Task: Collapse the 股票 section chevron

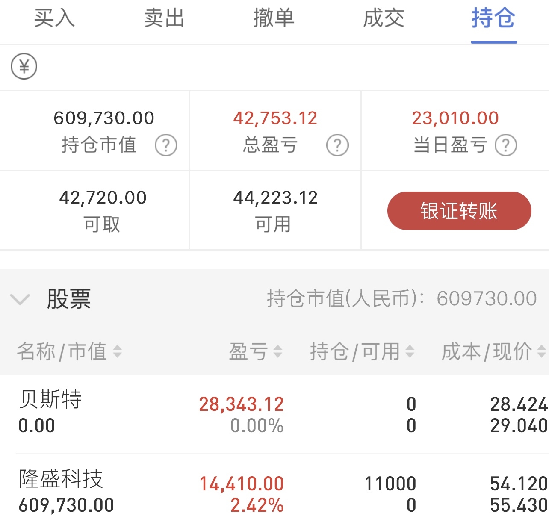Action: pyautogui.click(x=20, y=299)
